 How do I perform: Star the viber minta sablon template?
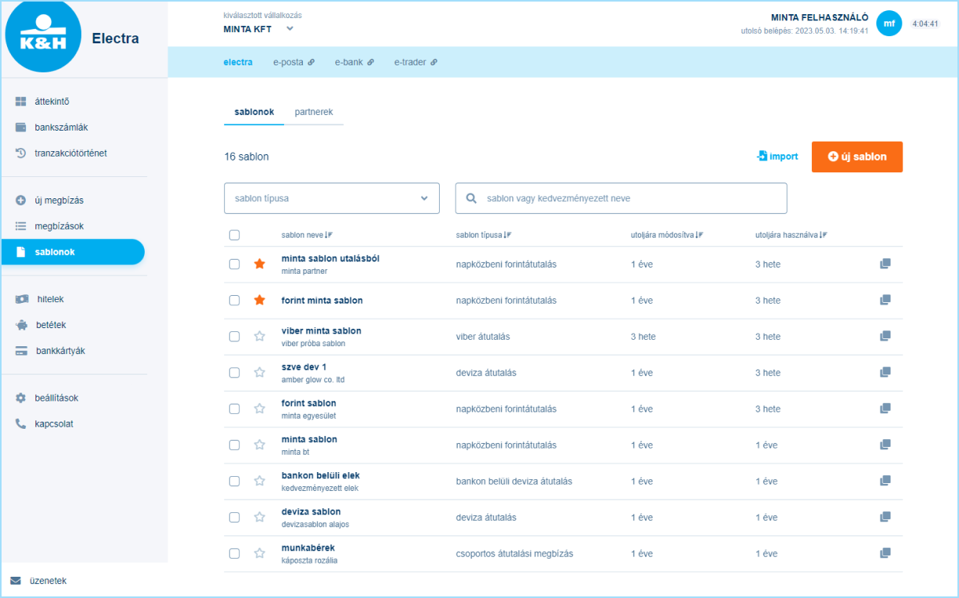point(260,337)
